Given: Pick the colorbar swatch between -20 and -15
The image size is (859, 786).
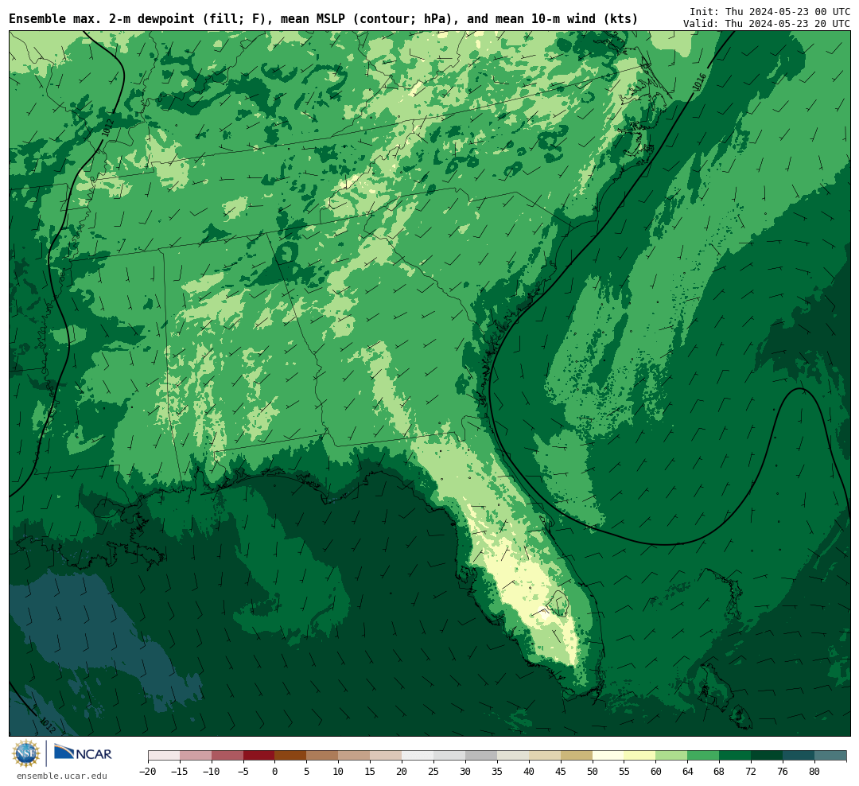Looking at the screenshot, I should (x=164, y=756).
